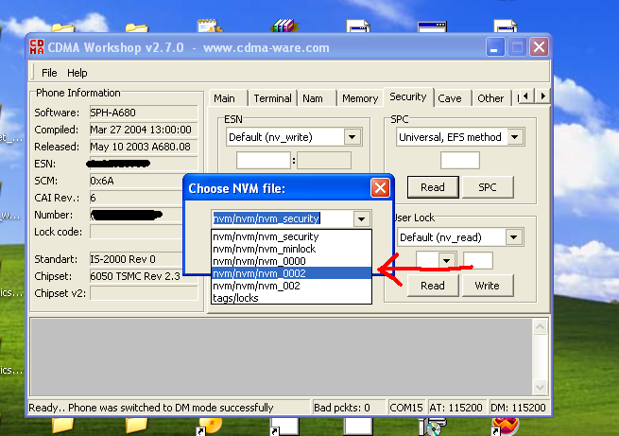
Task: Select the Security tab
Action: coord(408,96)
